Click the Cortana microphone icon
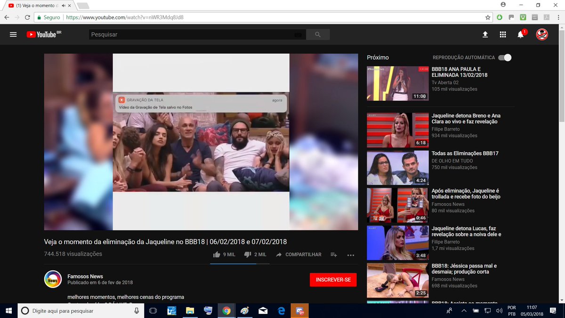The image size is (565, 318). (137, 311)
